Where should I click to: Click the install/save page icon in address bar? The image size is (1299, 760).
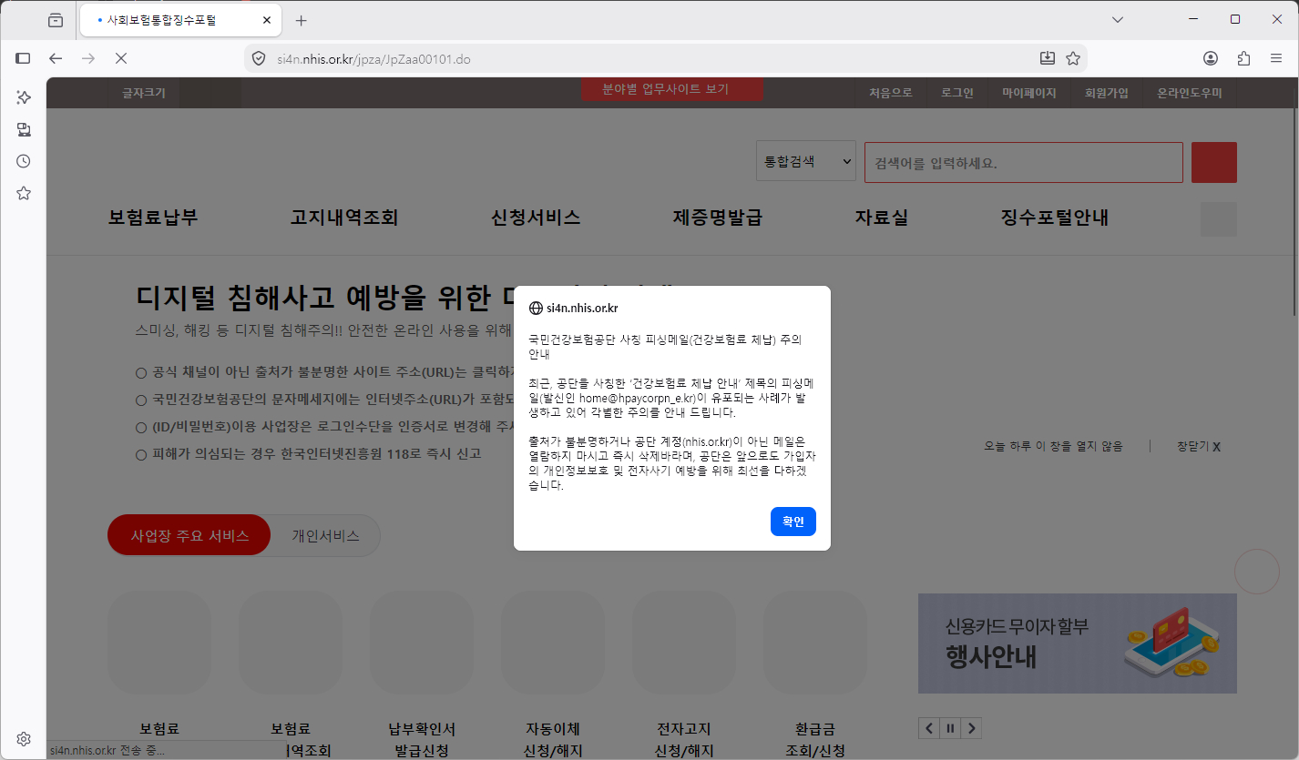tap(1048, 58)
